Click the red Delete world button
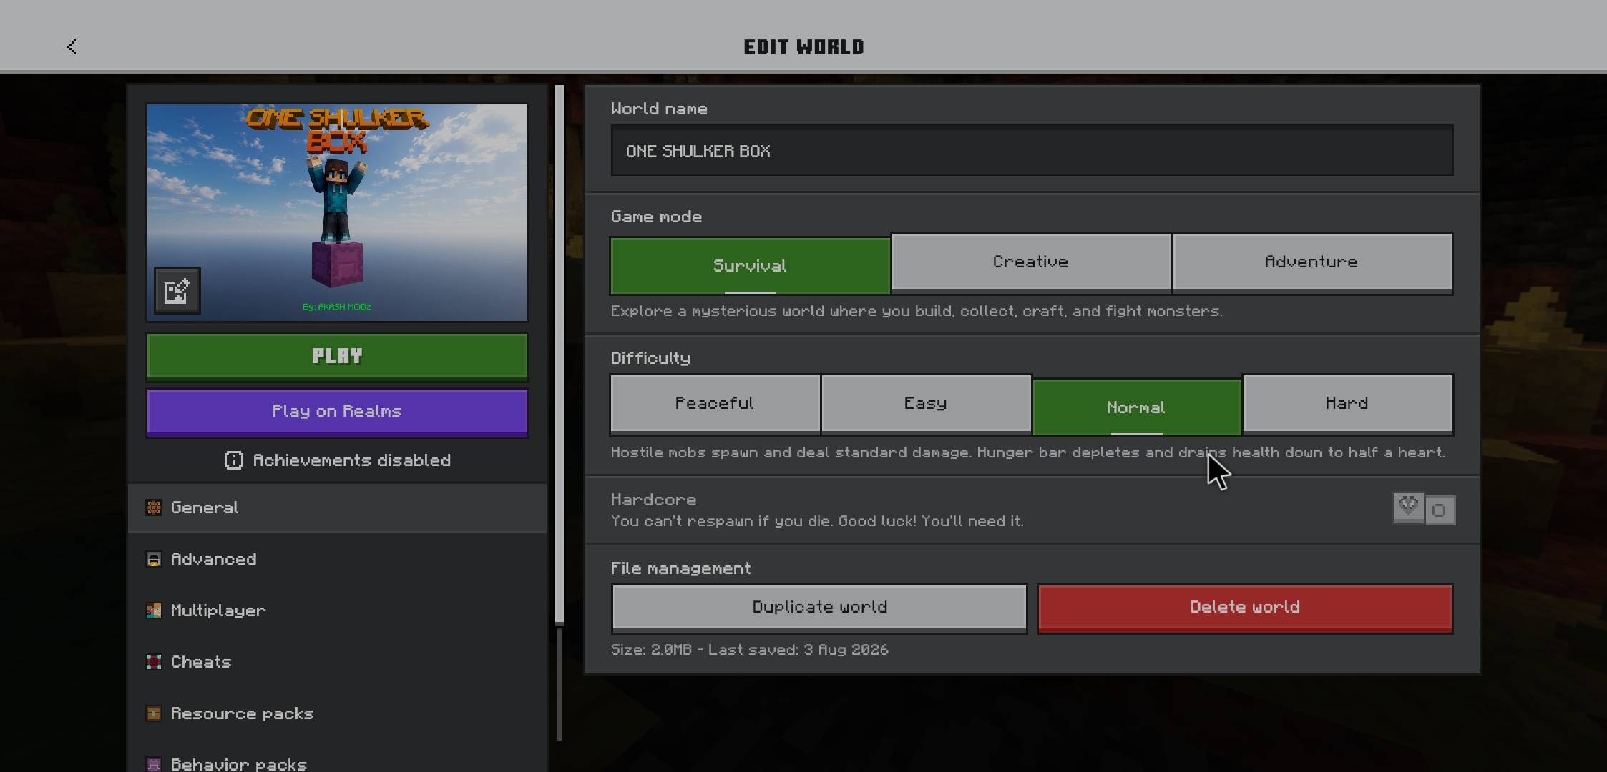This screenshot has width=1607, height=772. pos(1245,608)
